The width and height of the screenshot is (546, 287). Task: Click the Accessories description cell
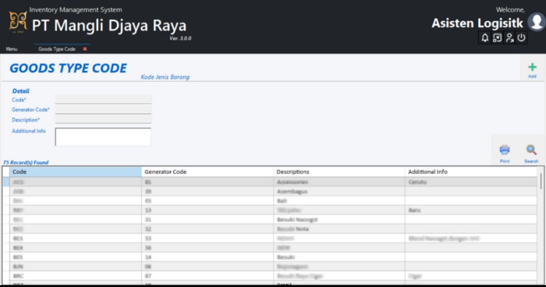pyautogui.click(x=339, y=182)
